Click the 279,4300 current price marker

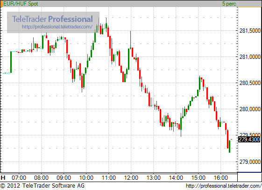click(x=249, y=140)
